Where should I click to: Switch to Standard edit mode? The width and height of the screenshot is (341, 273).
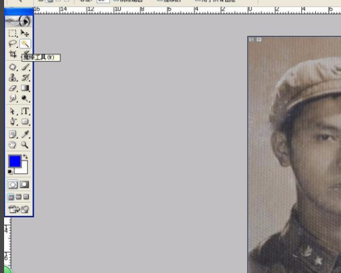point(13,184)
